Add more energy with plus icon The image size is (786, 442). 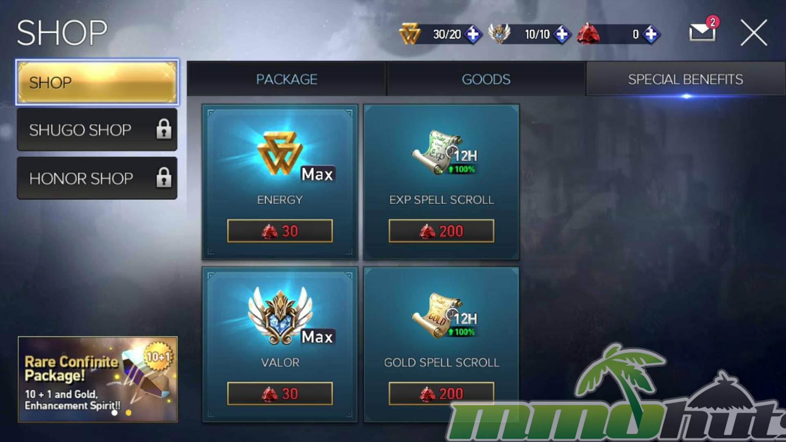(x=473, y=34)
